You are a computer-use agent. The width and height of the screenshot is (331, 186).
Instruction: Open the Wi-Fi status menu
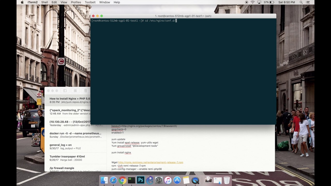253,2
